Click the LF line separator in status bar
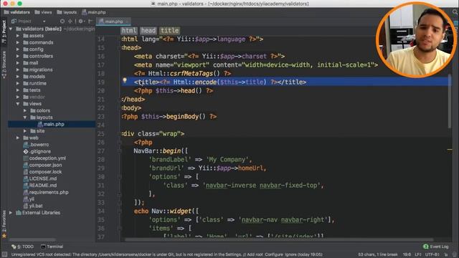The width and height of the screenshot is (459, 258). point(417,254)
